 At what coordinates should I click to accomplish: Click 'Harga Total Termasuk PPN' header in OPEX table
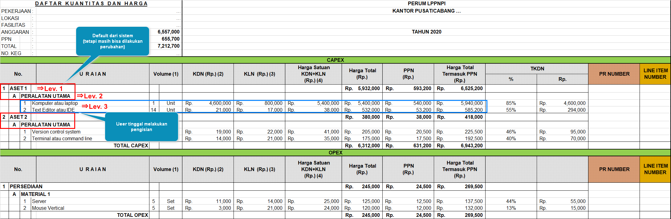[x=460, y=169]
